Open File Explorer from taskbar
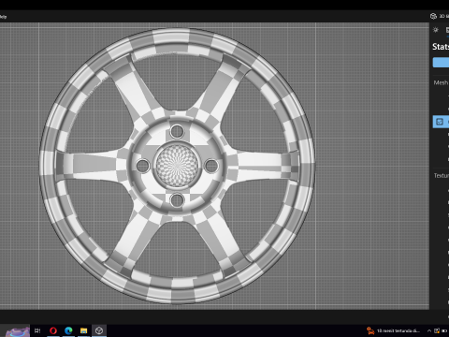 pyautogui.click(x=83, y=330)
